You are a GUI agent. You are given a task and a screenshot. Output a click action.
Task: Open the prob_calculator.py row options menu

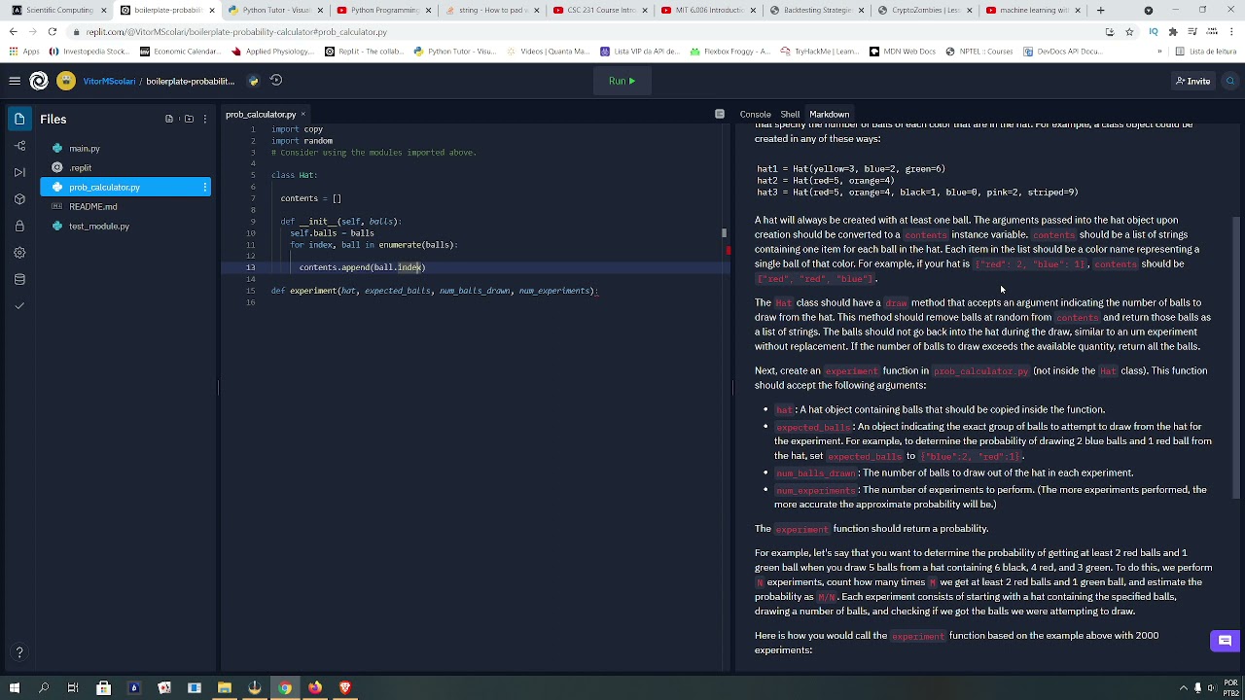(204, 187)
